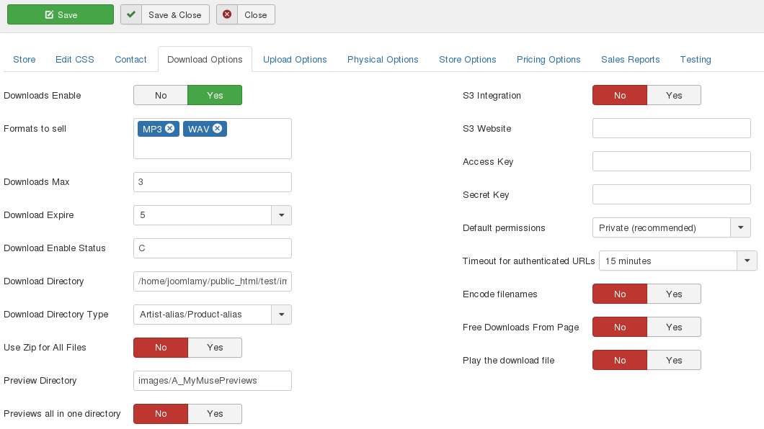Open Download Directory Type dropdown
764x429 pixels.
[x=281, y=315]
